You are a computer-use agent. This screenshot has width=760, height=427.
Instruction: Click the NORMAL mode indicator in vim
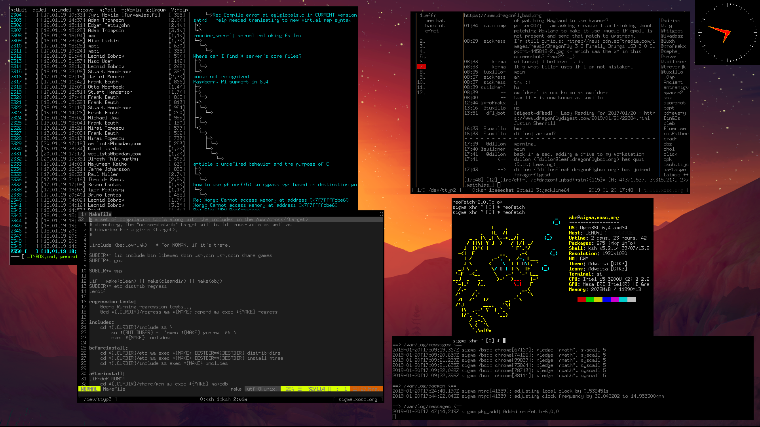[89, 389]
